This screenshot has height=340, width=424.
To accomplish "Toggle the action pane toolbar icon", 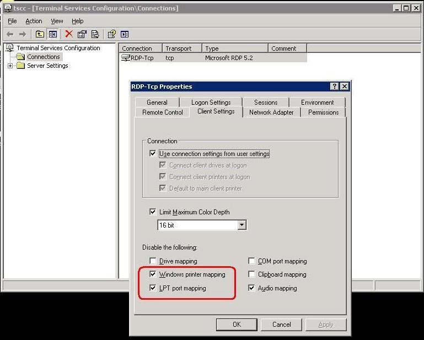I will click(125, 34).
